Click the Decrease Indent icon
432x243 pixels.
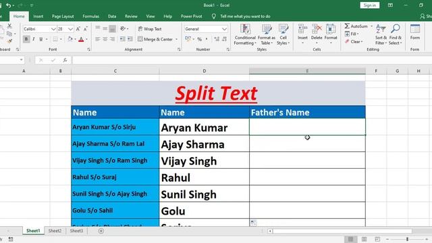tap(122, 39)
